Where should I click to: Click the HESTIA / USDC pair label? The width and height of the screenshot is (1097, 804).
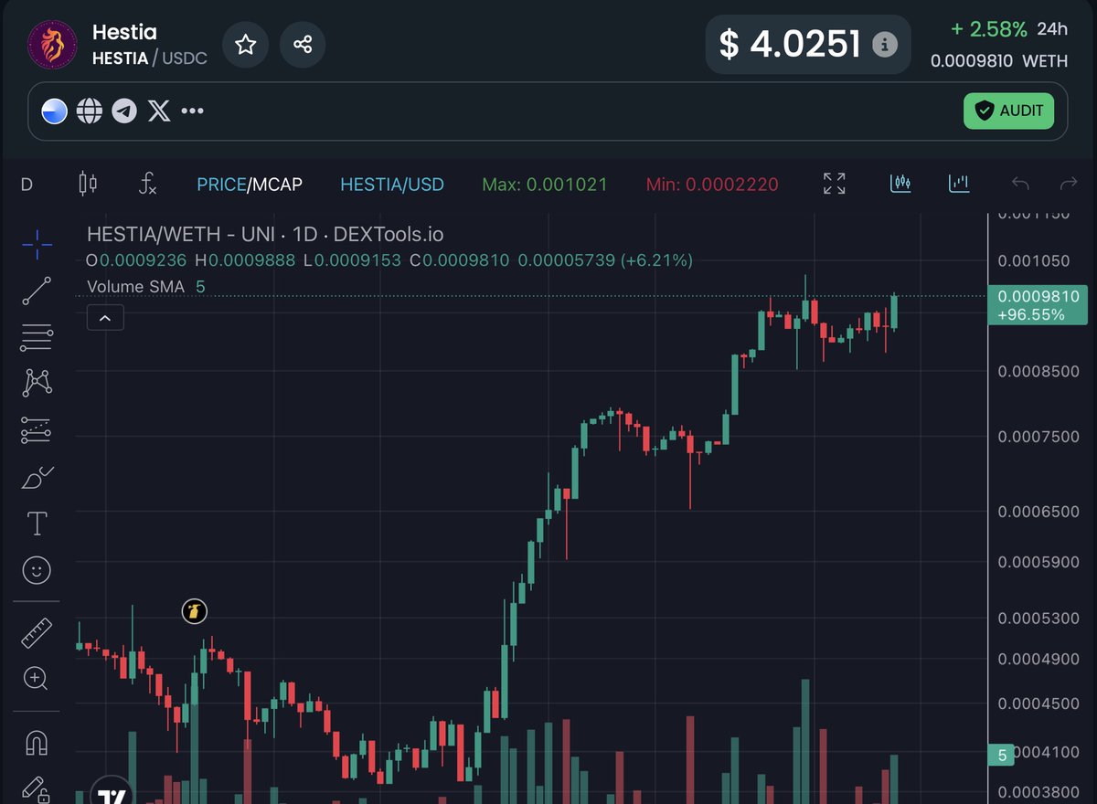(150, 58)
